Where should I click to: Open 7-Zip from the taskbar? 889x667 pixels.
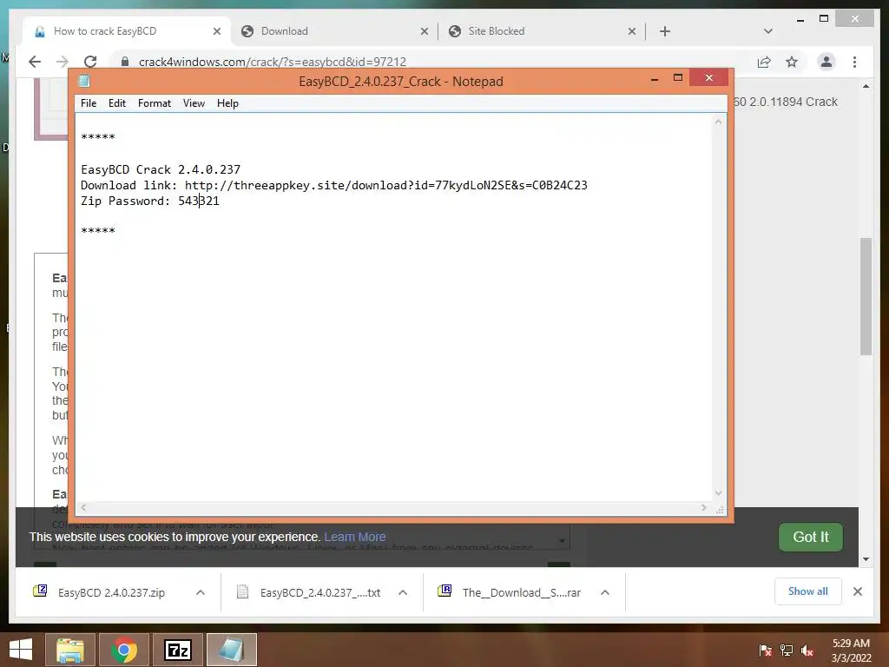tap(177, 650)
